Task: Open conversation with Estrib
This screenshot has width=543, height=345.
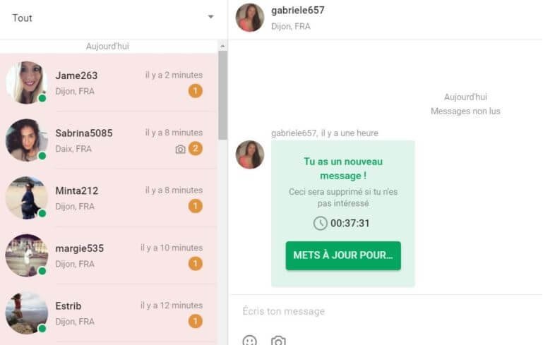Action: coord(109,313)
